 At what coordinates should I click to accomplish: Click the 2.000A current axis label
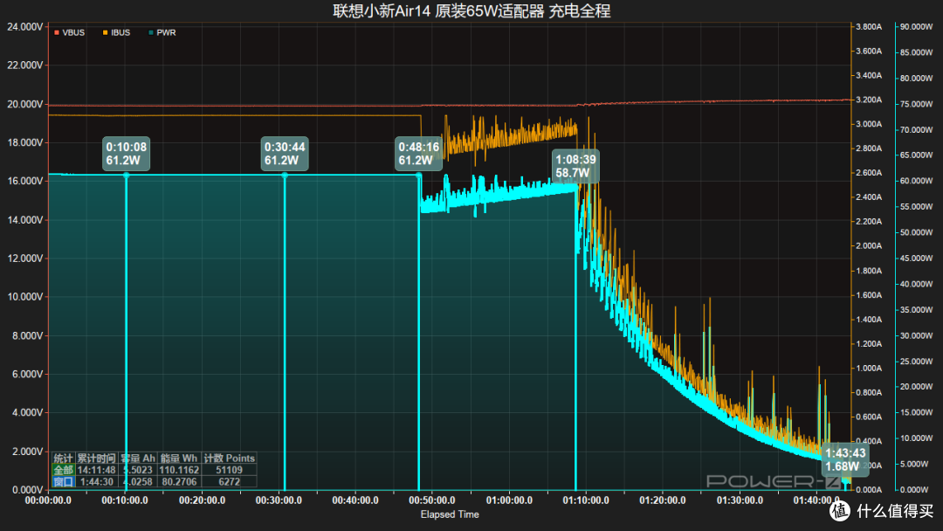[x=869, y=246]
